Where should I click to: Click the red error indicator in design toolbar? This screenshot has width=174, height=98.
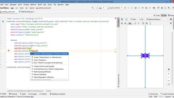click(x=171, y=19)
